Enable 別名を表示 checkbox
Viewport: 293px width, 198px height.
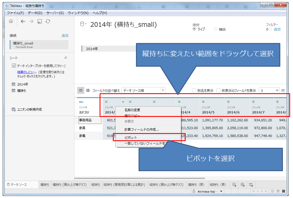point(194,90)
